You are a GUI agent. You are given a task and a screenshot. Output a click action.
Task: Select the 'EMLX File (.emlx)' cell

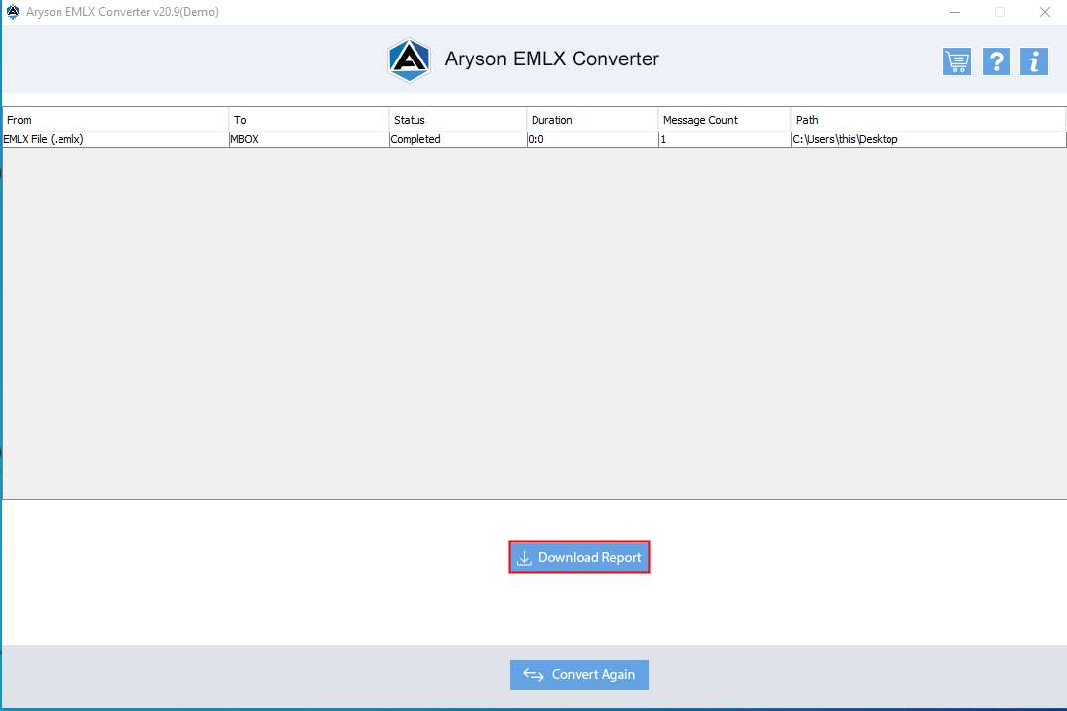click(116, 139)
